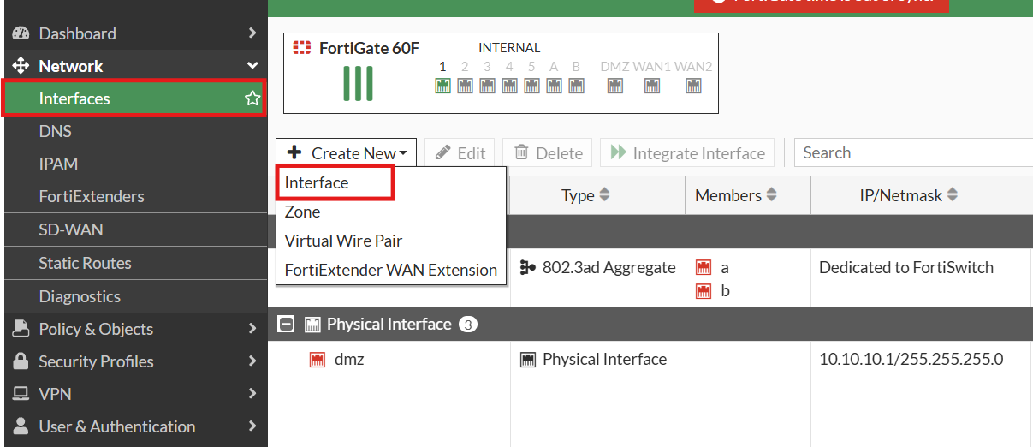1033x447 pixels.
Task: Click the Dashboard gauge icon
Action: (x=21, y=33)
